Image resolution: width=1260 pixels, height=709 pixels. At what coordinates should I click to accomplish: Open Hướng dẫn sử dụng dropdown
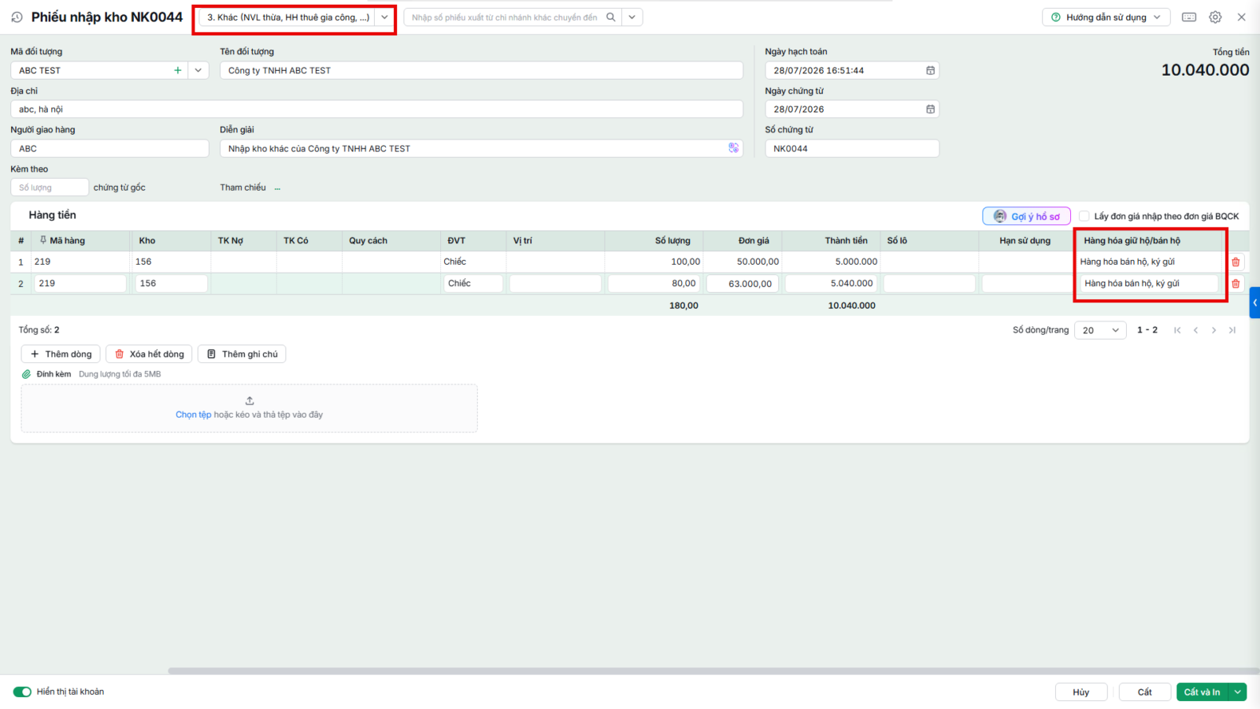[x=1106, y=17]
